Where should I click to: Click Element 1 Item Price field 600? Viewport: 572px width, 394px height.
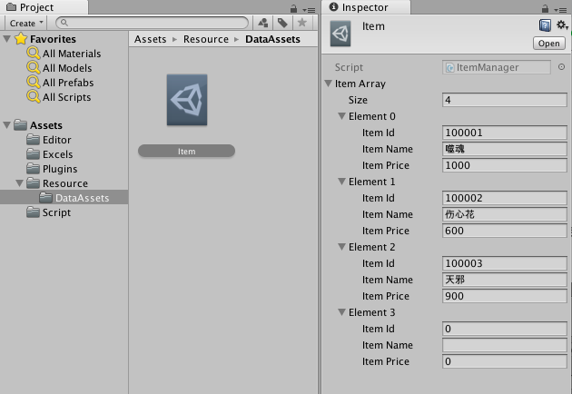tap(505, 231)
